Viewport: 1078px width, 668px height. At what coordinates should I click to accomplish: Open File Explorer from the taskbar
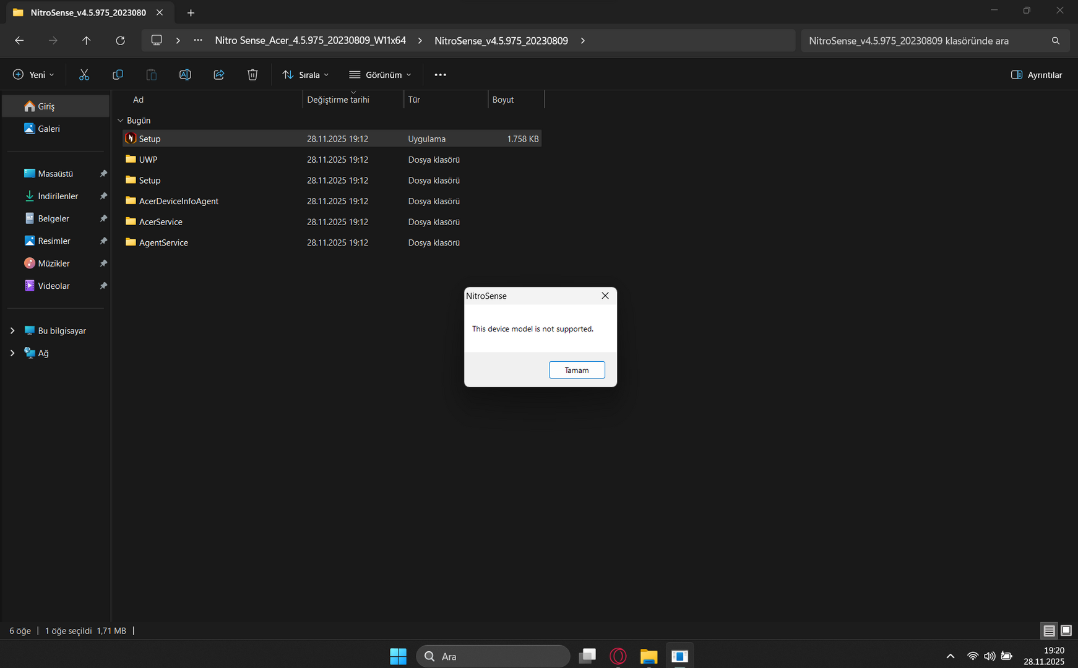click(x=649, y=656)
